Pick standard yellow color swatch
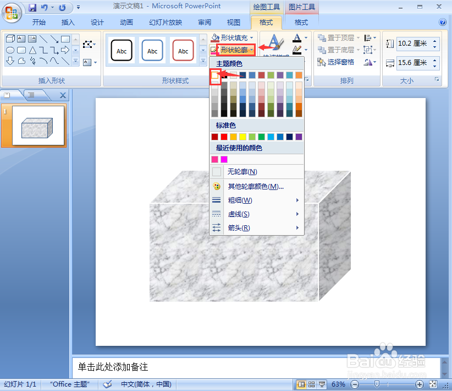This screenshot has height=391, width=452. click(242, 137)
